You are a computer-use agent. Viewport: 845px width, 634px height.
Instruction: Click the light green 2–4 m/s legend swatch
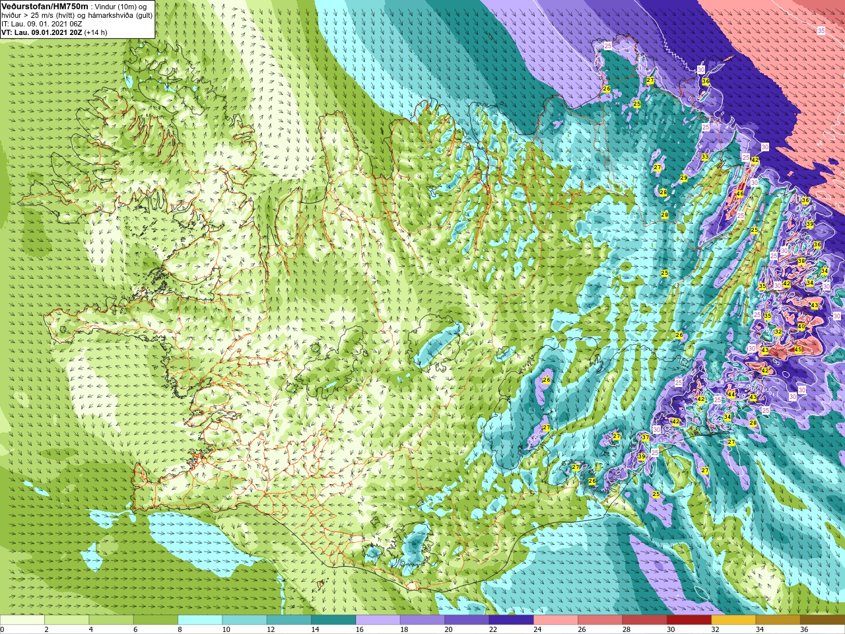(x=67, y=620)
